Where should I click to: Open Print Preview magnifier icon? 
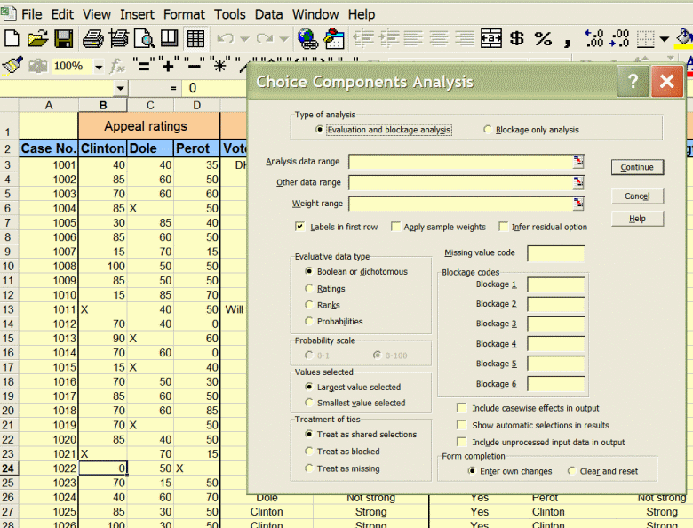click(x=144, y=38)
